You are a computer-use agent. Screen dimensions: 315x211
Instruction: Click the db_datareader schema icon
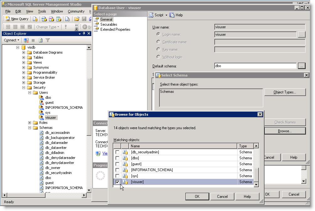[41, 143]
